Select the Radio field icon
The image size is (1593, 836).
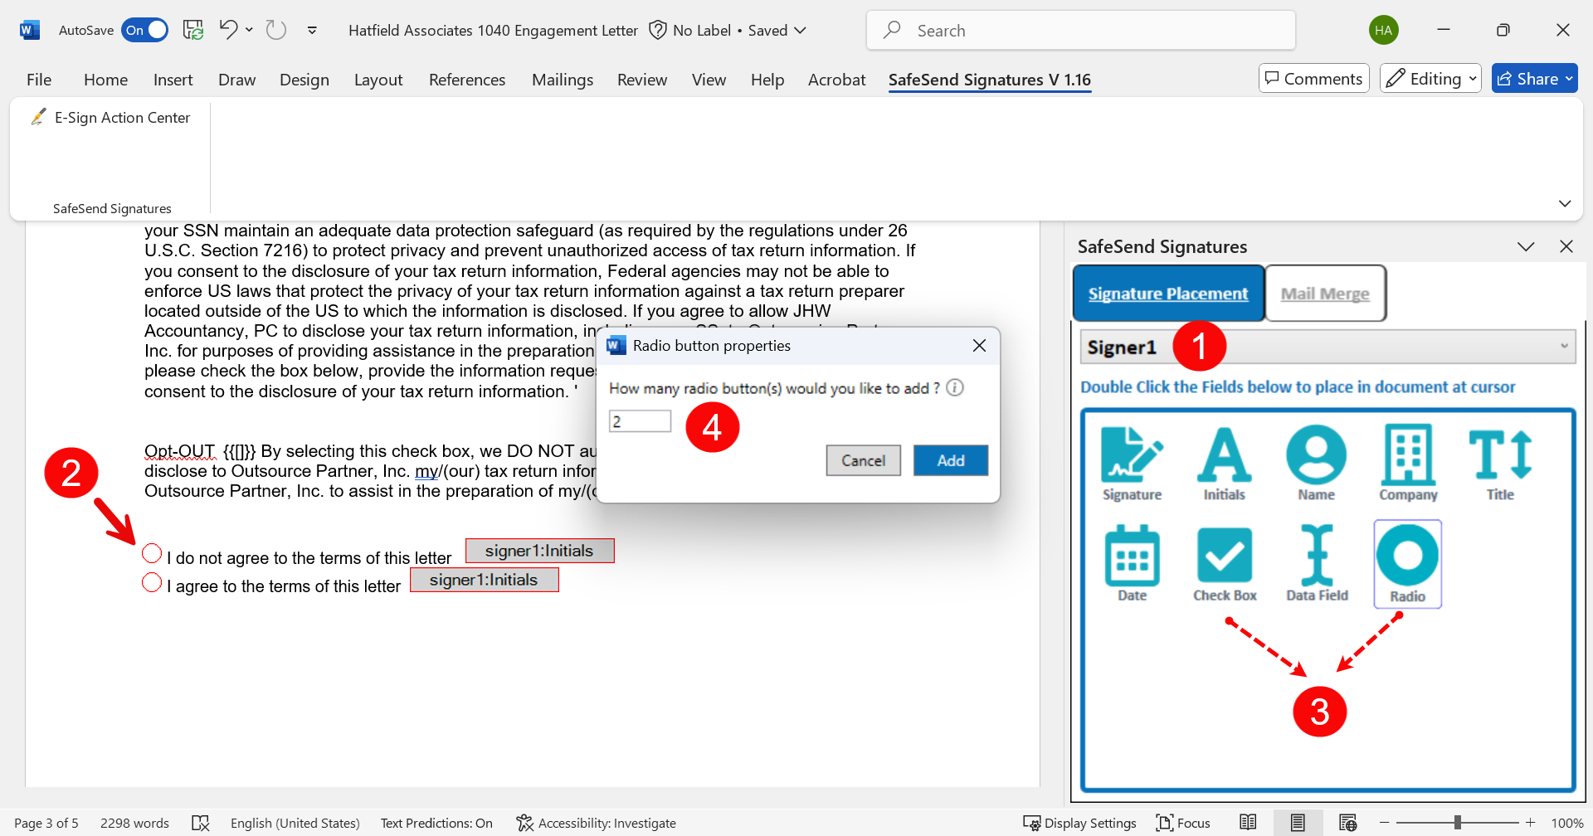1408,564
